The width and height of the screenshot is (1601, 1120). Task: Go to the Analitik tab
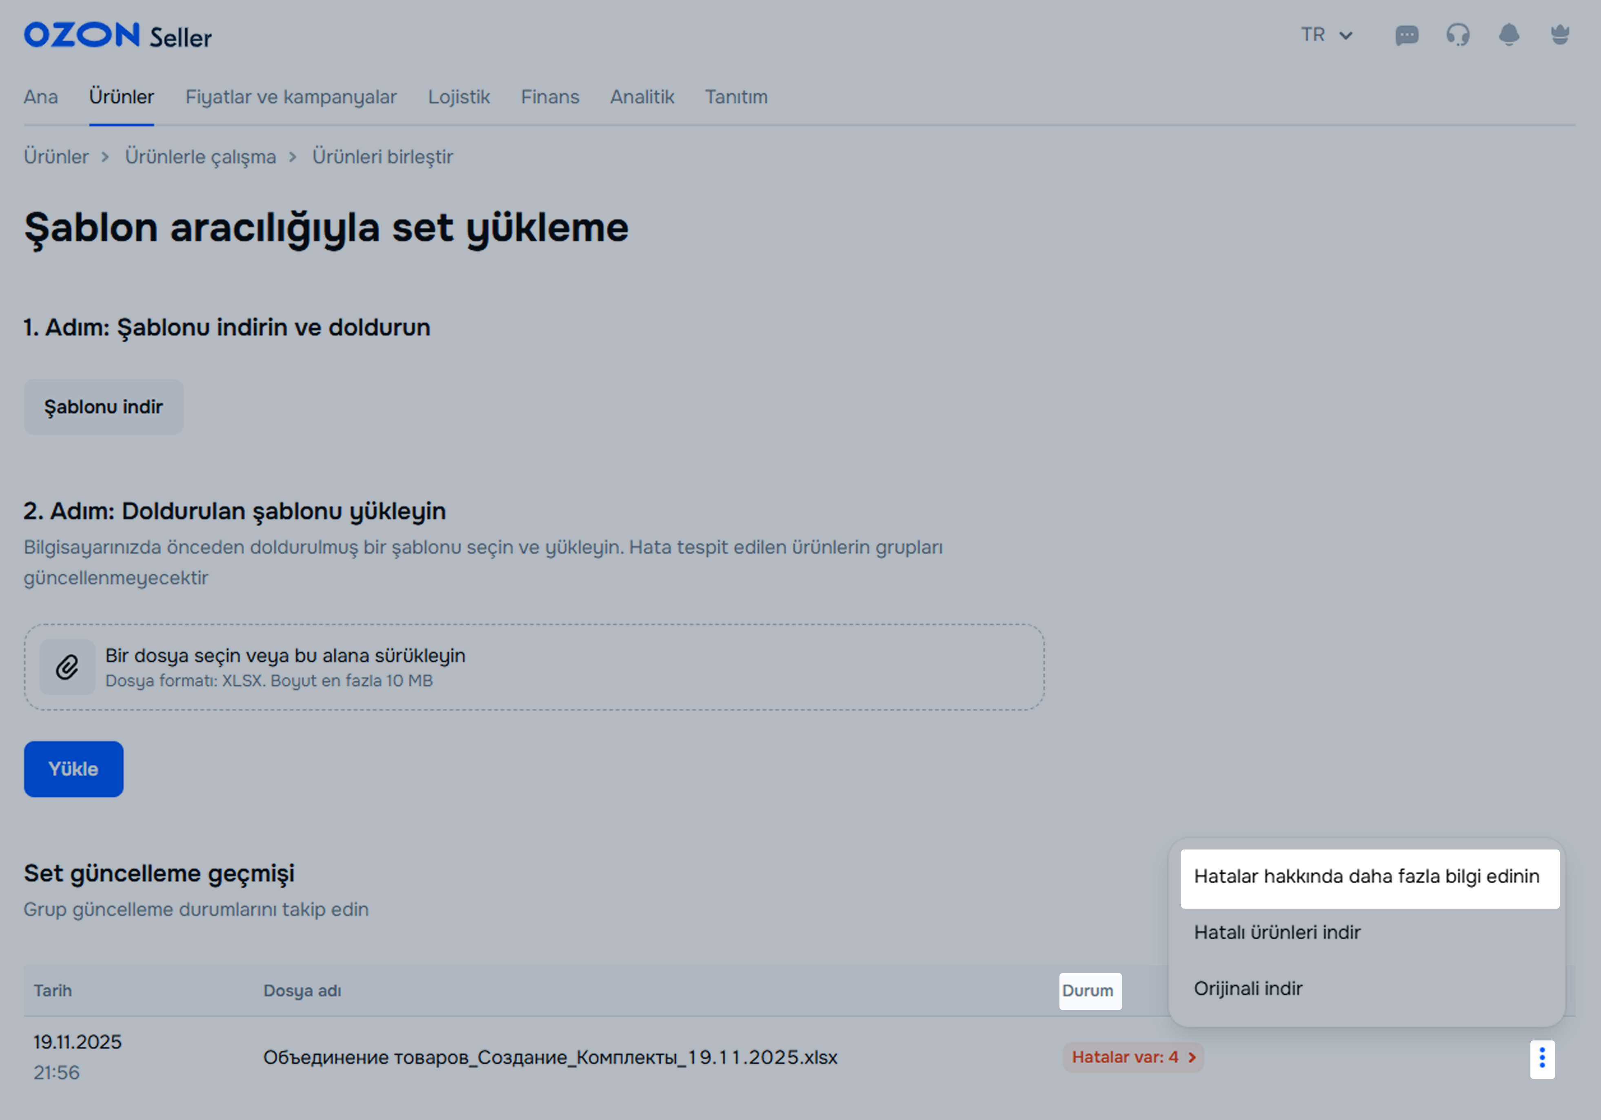642,97
